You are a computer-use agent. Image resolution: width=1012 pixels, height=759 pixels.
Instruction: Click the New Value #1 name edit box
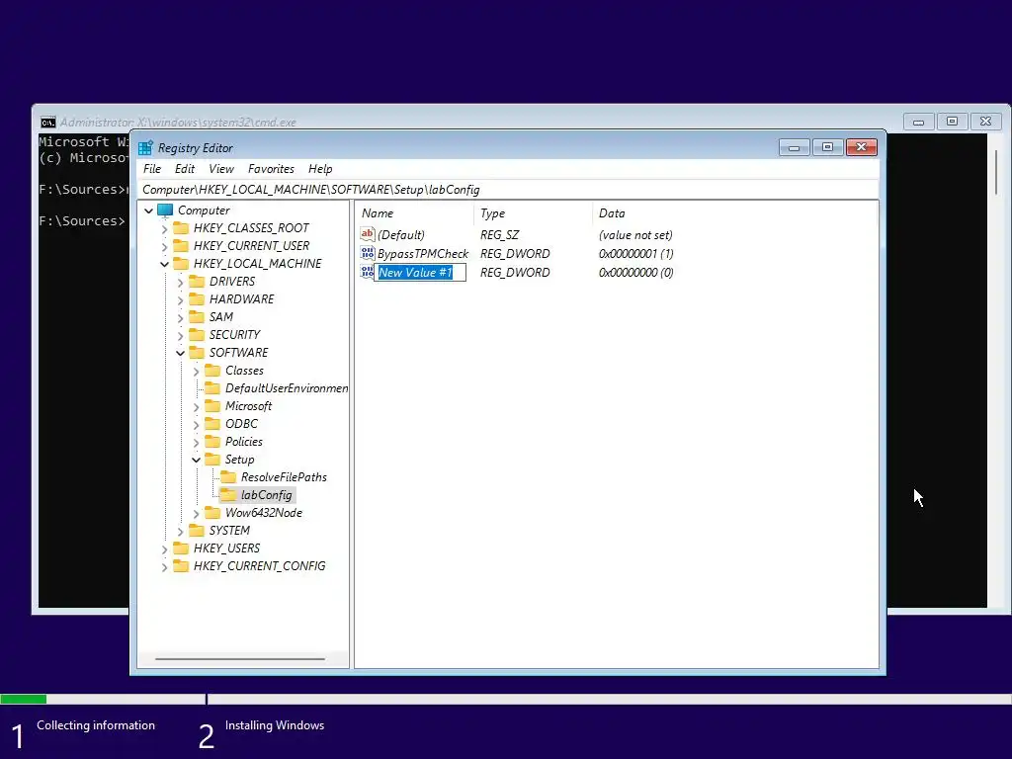(420, 273)
